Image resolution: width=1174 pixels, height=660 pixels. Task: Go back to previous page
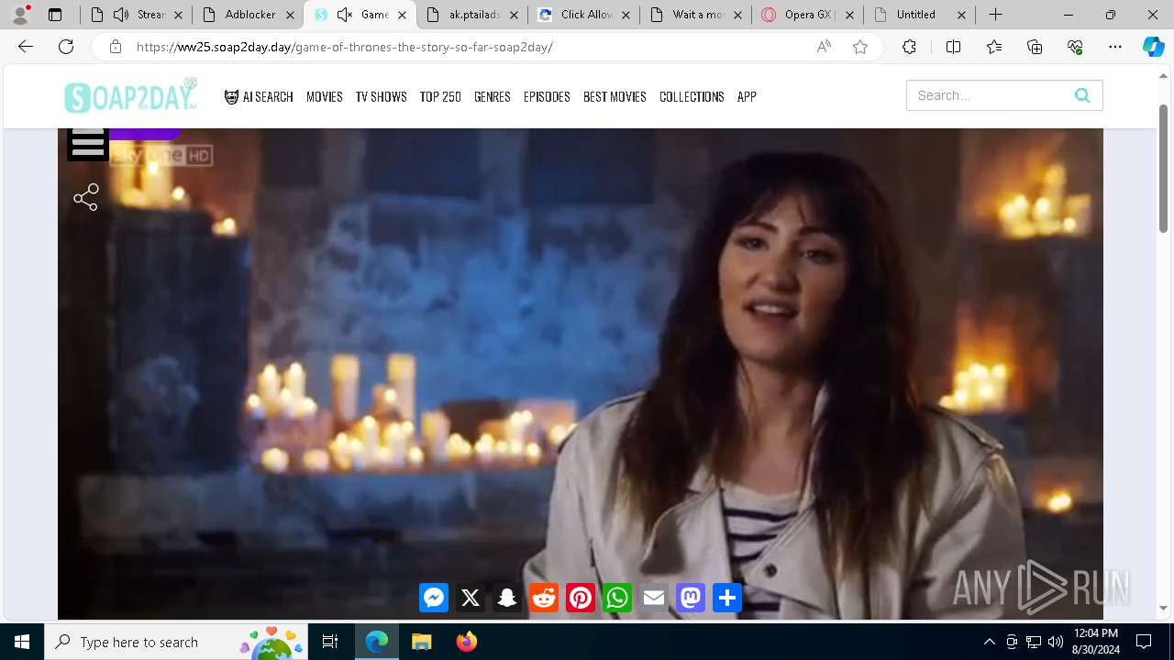pyautogui.click(x=26, y=47)
